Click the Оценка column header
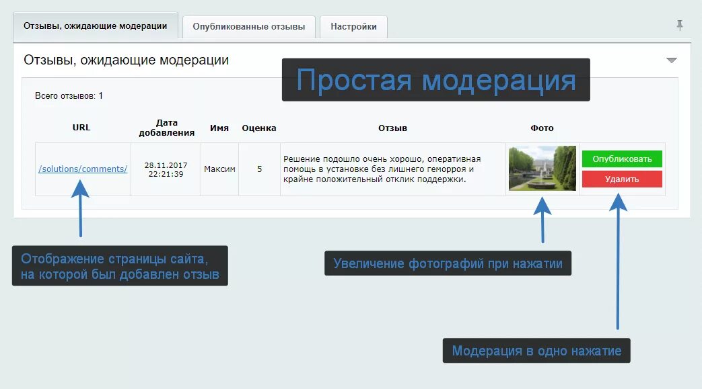The image size is (702, 389). [258, 127]
